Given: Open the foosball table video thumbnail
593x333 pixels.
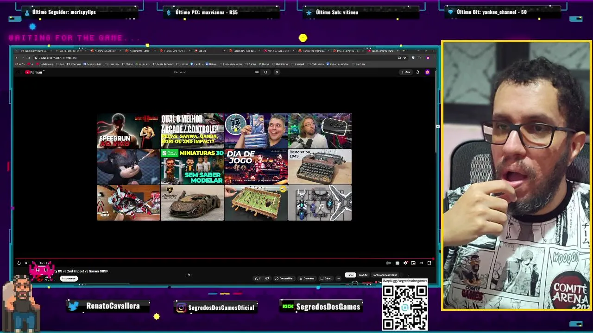Looking at the screenshot, I should click(256, 203).
